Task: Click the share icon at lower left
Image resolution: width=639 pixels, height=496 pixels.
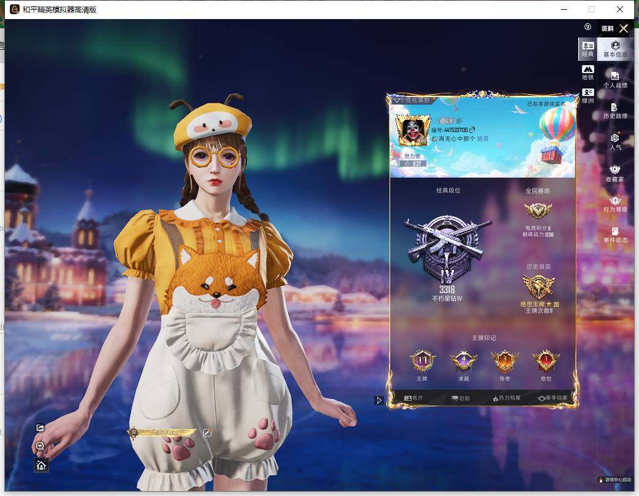Action: (40, 428)
